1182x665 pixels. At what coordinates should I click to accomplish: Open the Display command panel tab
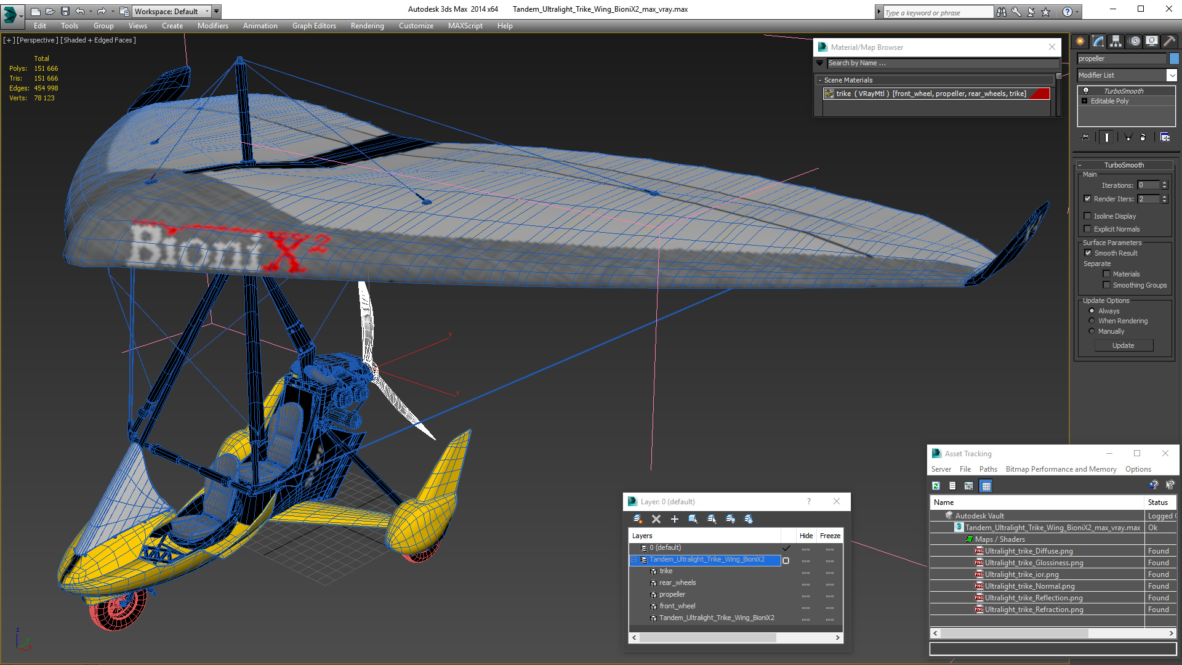pos(1151,41)
